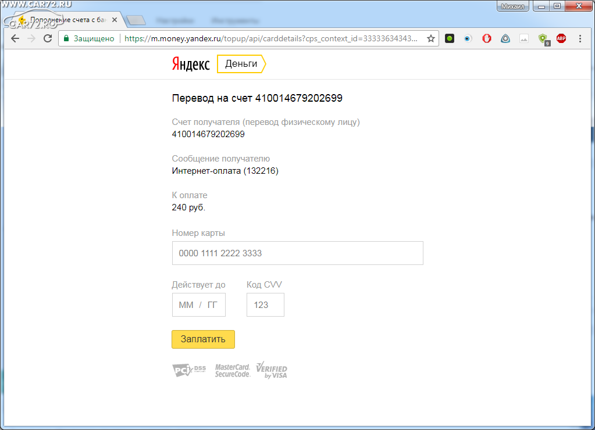This screenshot has width=595, height=430.
Task: Click the PCI DSS badge
Action: [189, 370]
